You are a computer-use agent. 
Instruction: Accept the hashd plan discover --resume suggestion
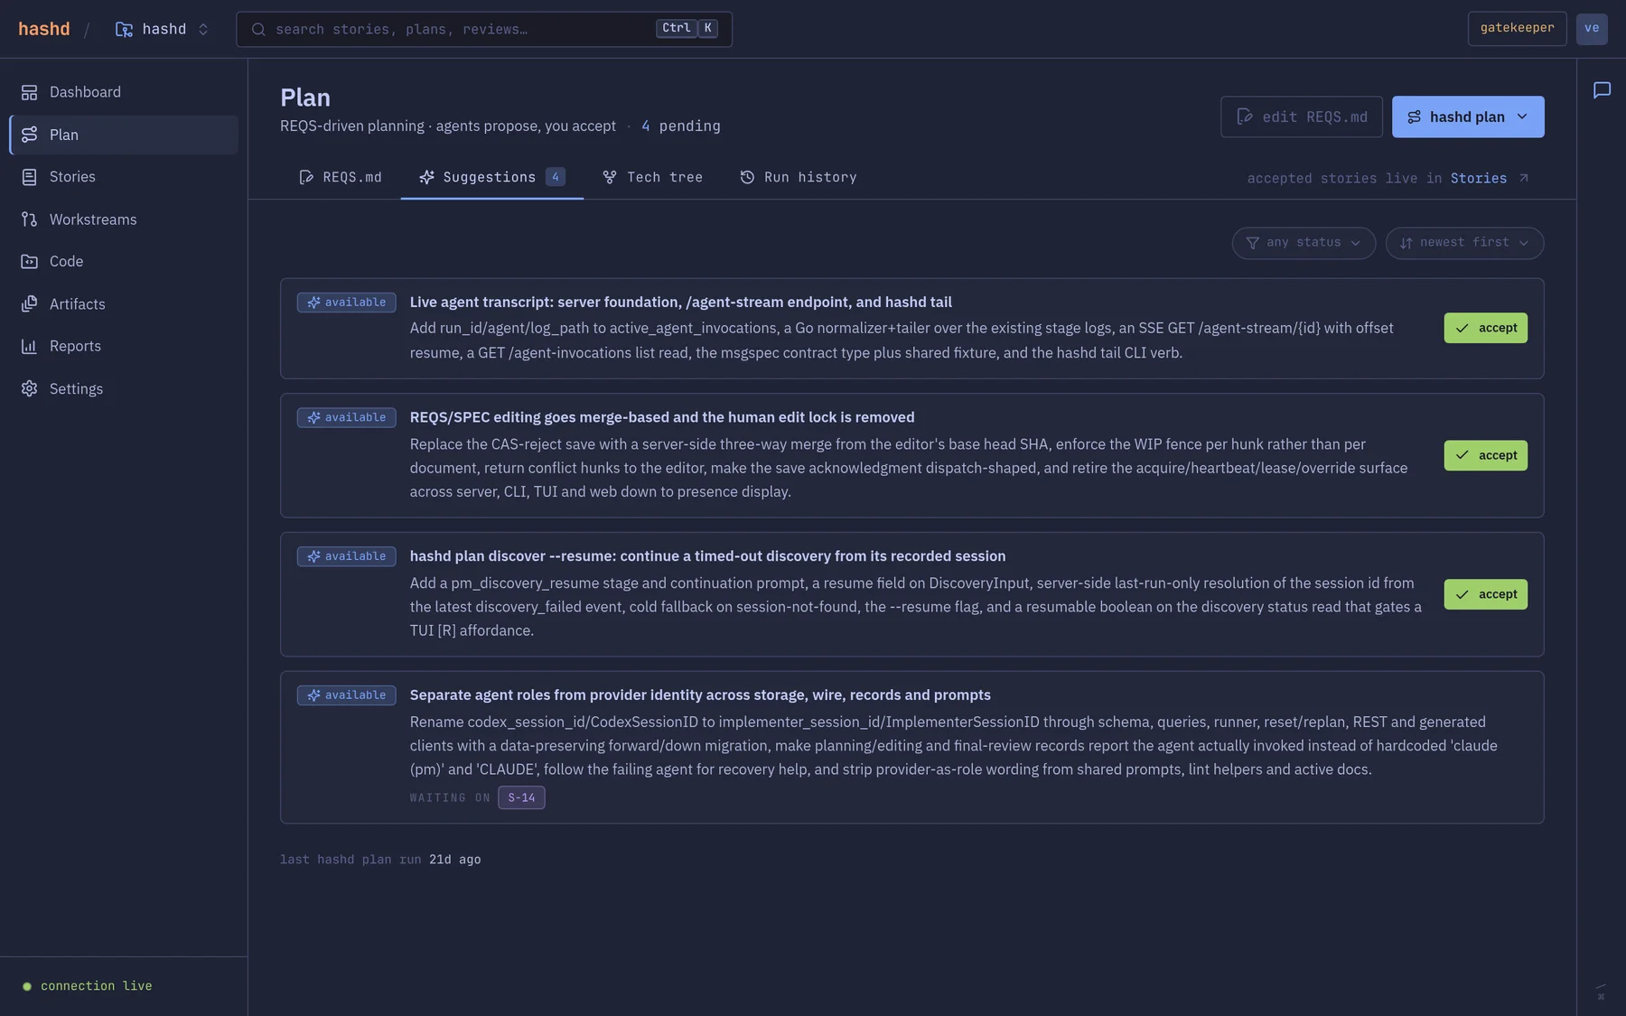pos(1485,595)
